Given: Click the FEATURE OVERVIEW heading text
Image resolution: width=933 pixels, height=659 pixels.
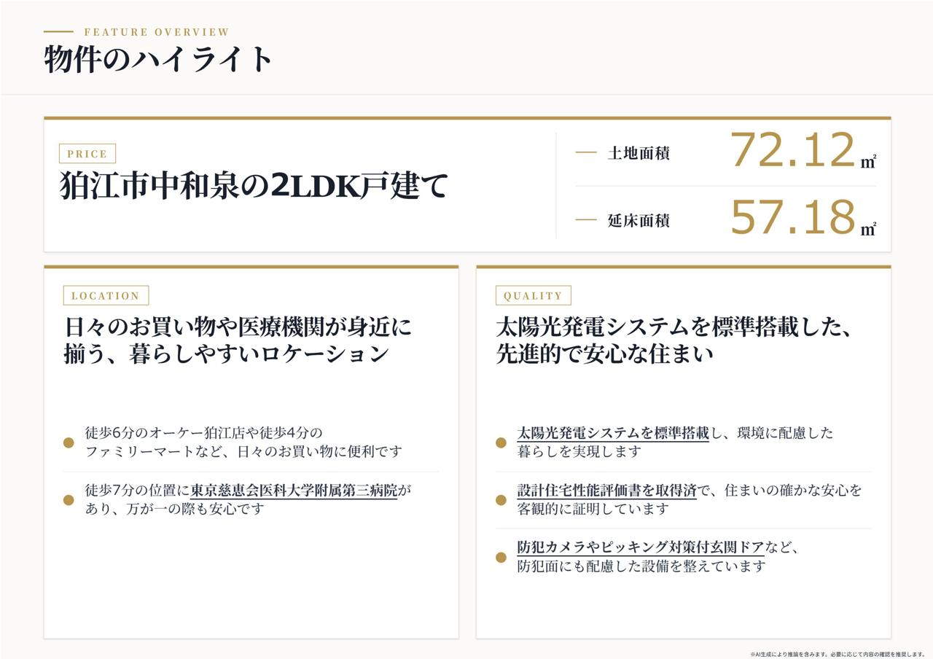Looking at the screenshot, I should tap(157, 32).
